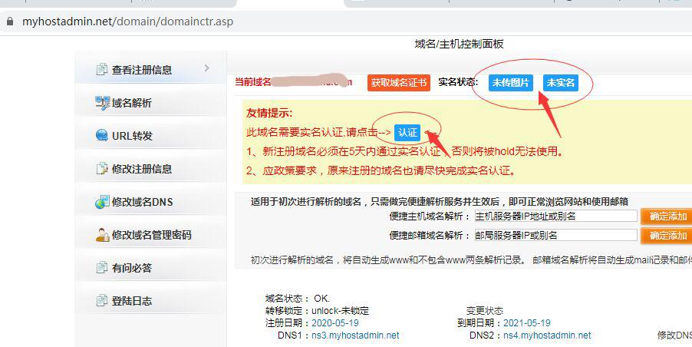
Task: Click the 有问必答 document icon
Action: (102, 267)
